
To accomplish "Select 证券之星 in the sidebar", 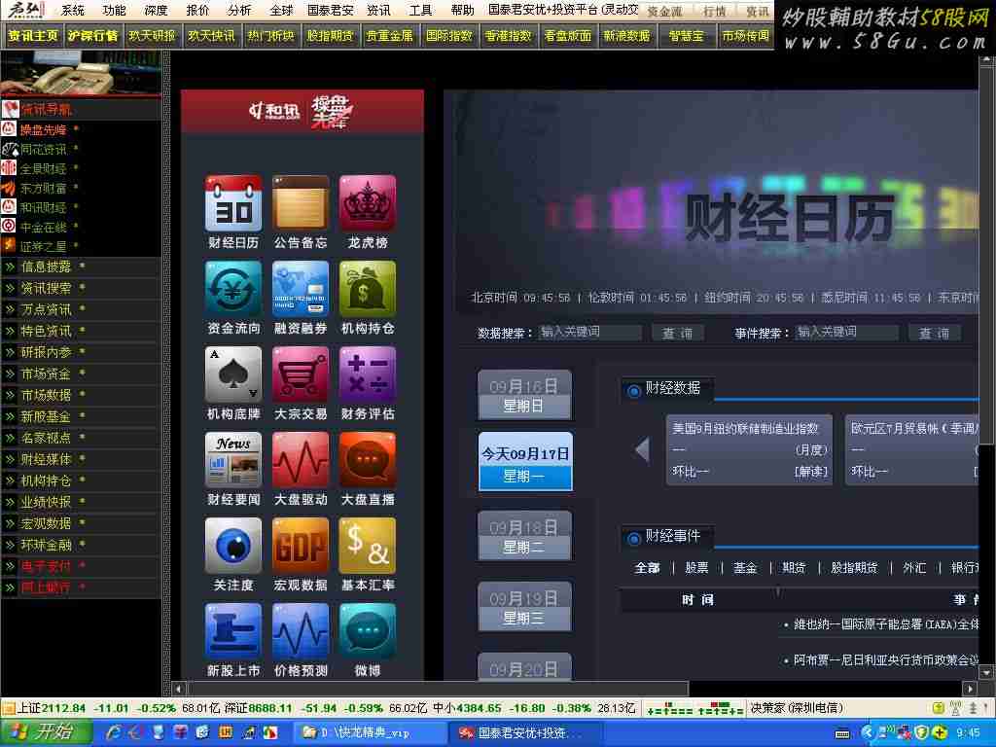I will (43, 246).
